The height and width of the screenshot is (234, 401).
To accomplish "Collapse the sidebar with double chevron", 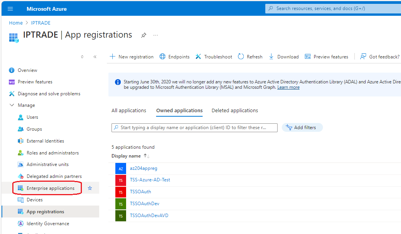I will tap(95, 57).
